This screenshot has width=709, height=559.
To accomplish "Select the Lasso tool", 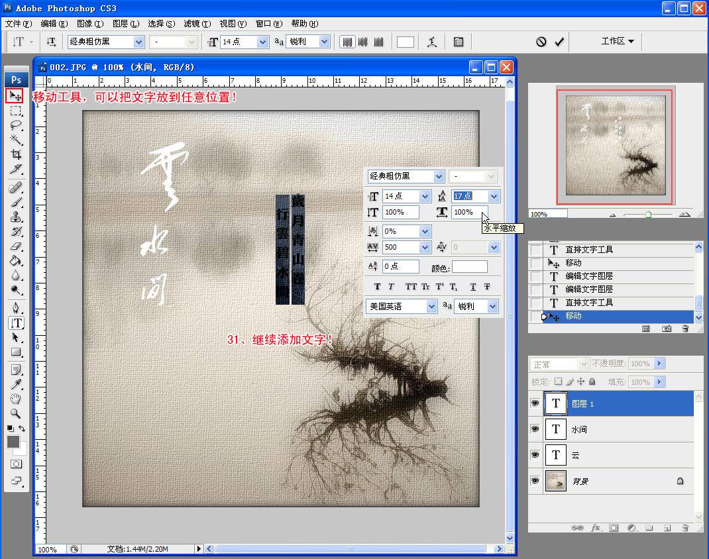I will coord(16,125).
